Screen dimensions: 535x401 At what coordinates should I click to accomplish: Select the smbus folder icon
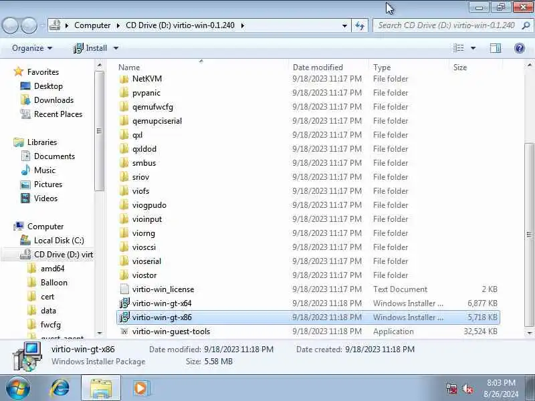124,162
